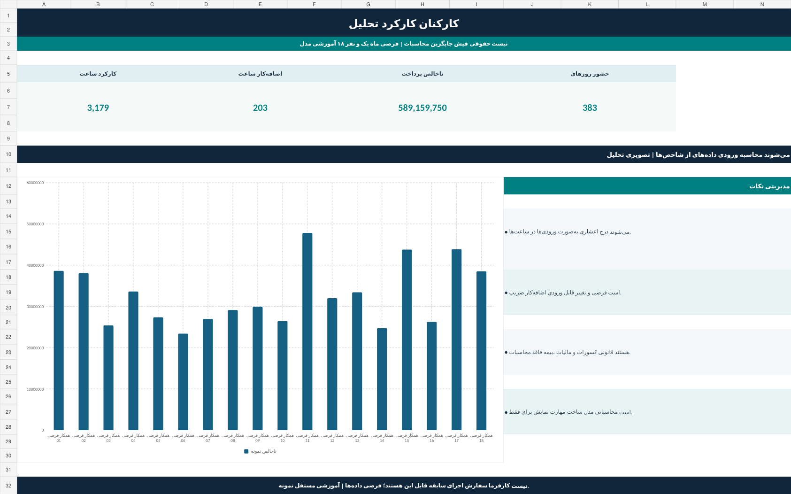Click the 'اضافه‌کار ساعت' KPI label

tap(260, 74)
